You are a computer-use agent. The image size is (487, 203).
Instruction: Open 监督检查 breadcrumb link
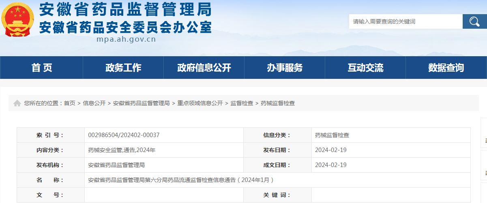pos(242,103)
